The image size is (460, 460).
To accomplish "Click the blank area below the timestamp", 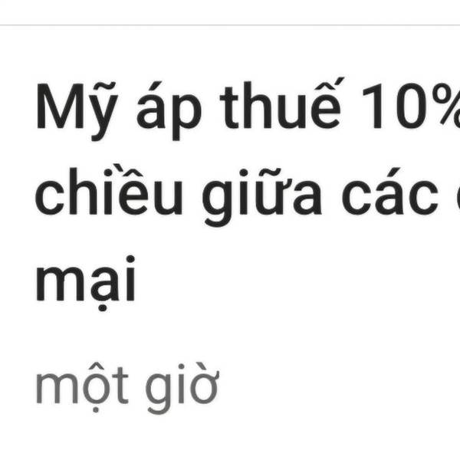I will (230, 439).
